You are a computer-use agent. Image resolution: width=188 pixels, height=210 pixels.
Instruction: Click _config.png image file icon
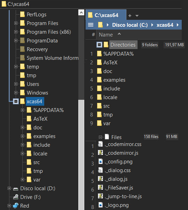tap(101, 161)
